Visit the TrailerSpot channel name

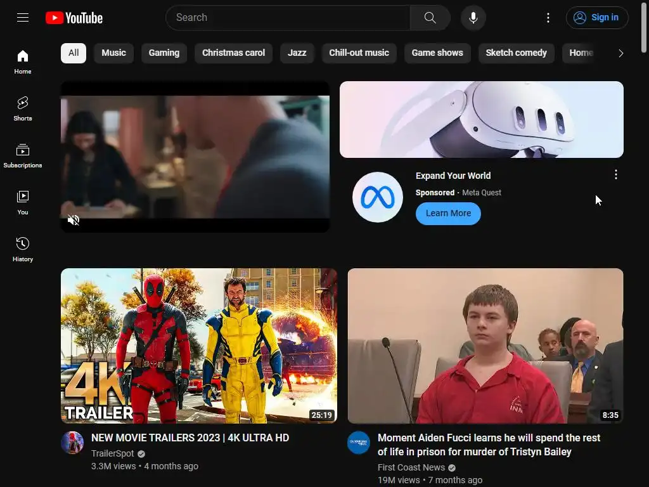[113, 453]
